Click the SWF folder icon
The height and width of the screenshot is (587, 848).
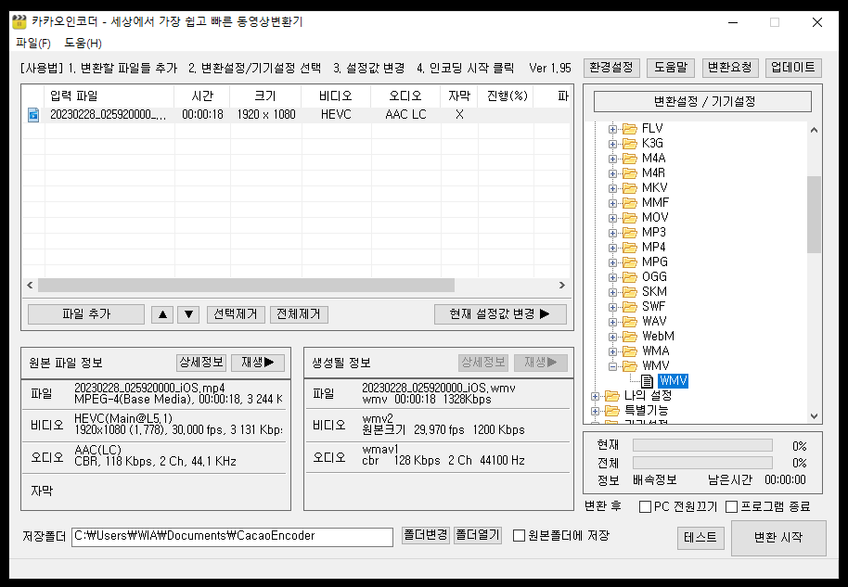[629, 306]
